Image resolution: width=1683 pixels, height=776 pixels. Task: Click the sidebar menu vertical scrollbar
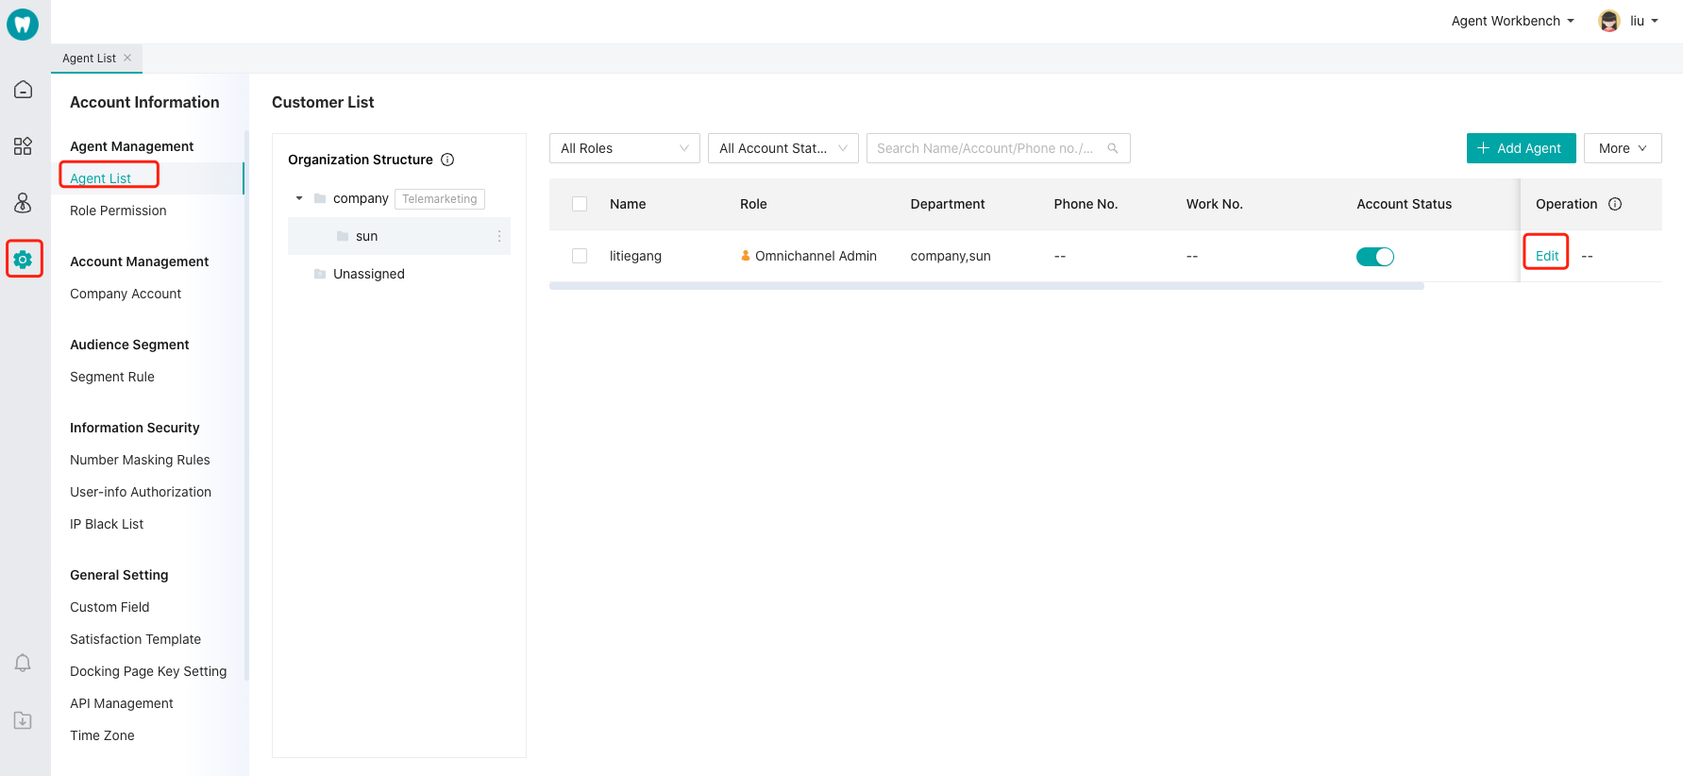click(246, 406)
